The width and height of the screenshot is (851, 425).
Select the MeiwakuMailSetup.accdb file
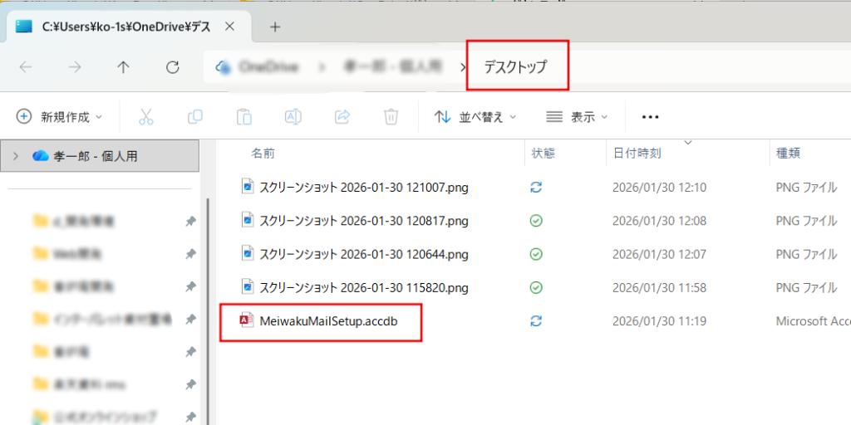click(327, 320)
